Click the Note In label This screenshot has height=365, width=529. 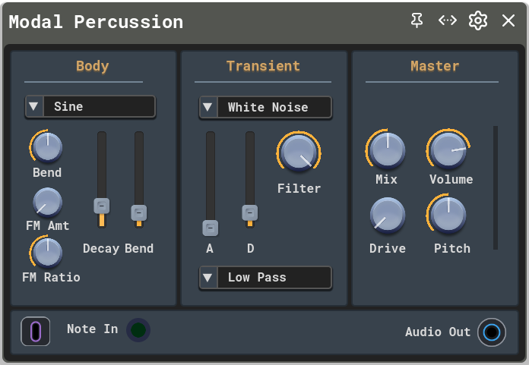click(x=93, y=329)
